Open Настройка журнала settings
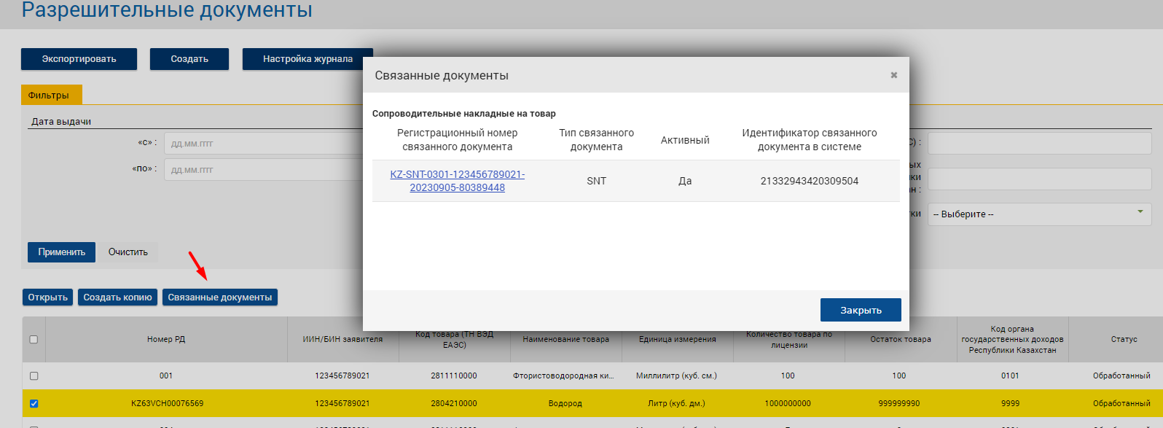 tap(308, 59)
